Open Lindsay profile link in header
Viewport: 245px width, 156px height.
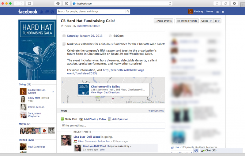[x=198, y=12]
